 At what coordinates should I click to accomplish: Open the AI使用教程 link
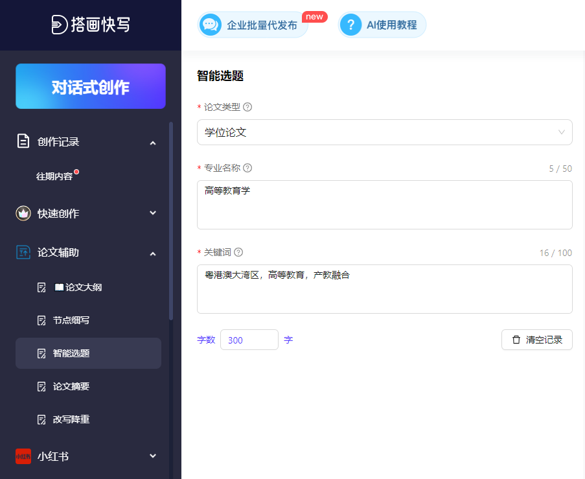[x=382, y=25]
